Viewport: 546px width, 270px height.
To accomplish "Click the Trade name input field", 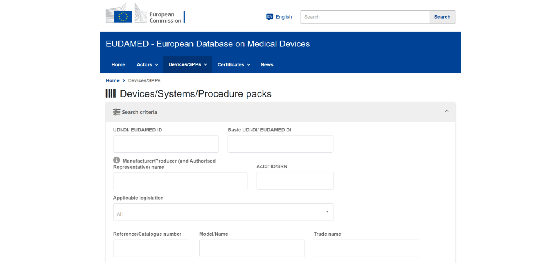I will [366, 249].
